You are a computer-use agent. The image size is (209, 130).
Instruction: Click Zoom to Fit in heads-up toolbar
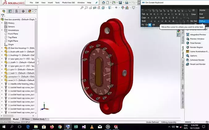(x=82, y=8)
